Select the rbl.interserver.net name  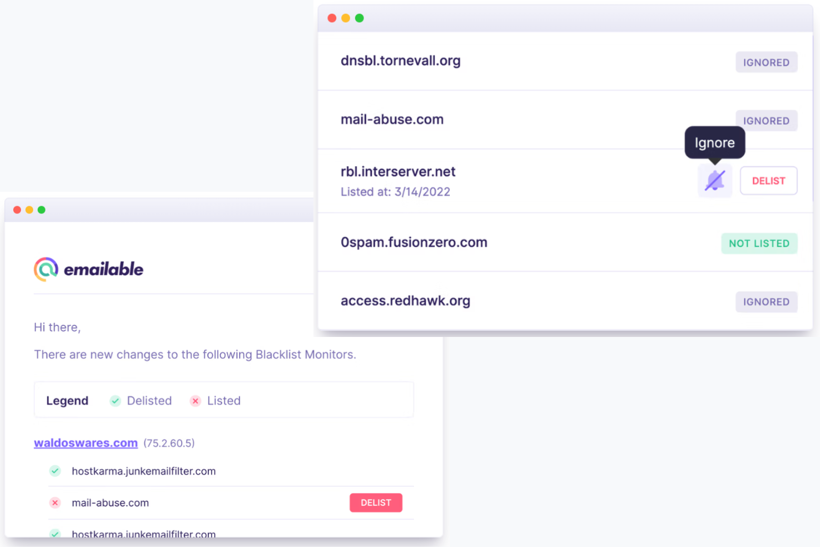[x=398, y=172]
